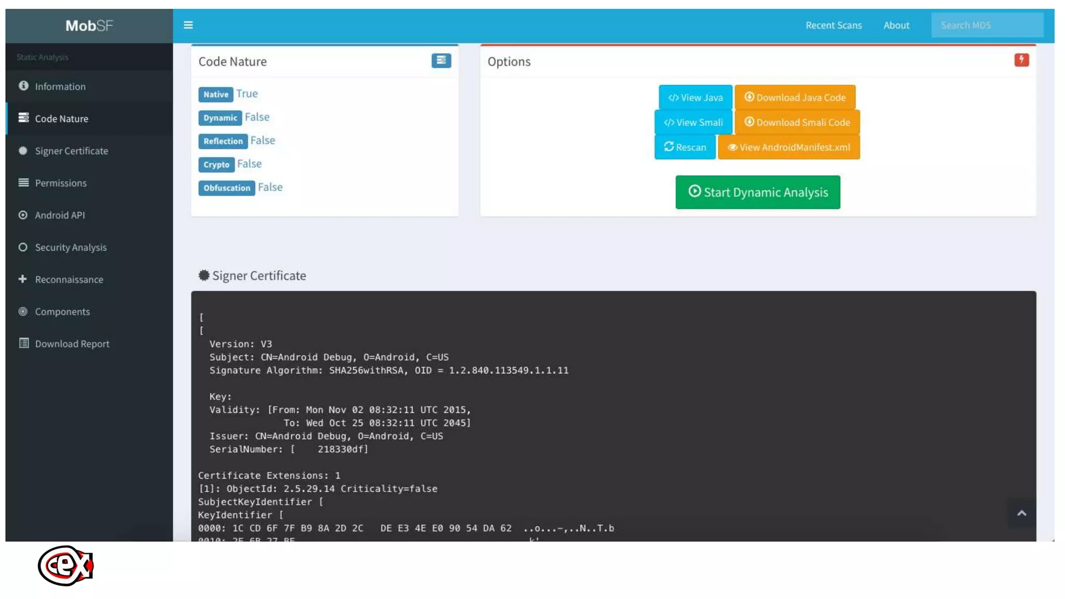Click the ObjectId: 2.5.29.14 line
The width and height of the screenshot is (1065, 599).
coord(318,489)
